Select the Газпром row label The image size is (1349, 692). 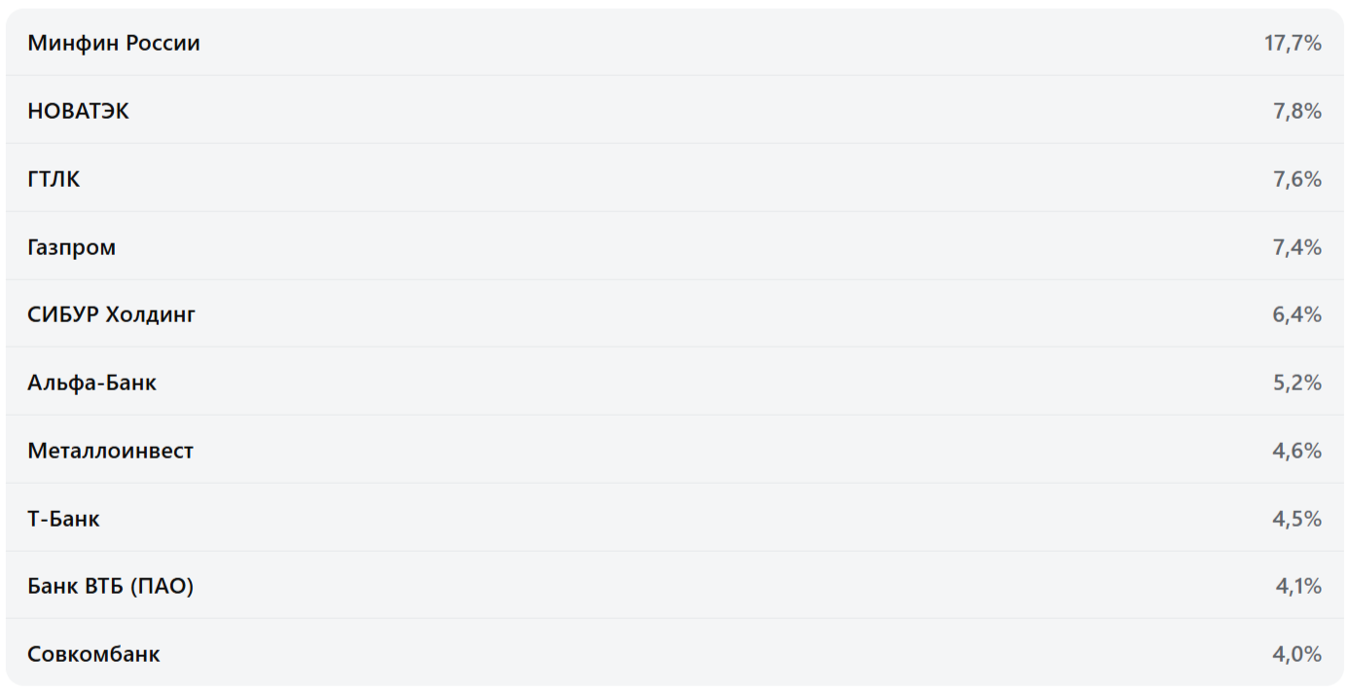[x=71, y=247]
